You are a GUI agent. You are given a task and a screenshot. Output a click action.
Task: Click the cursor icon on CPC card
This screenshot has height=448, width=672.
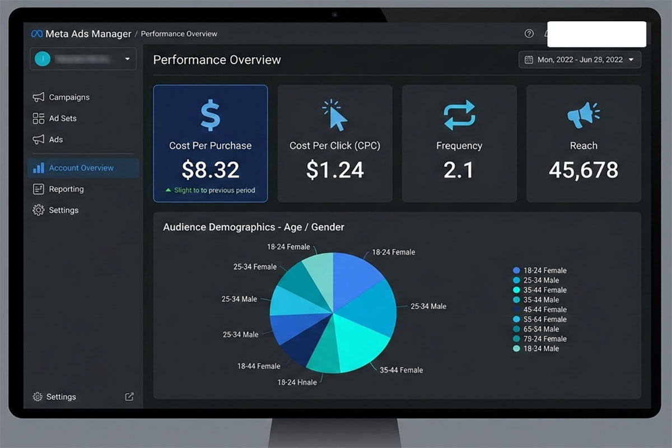(x=335, y=115)
